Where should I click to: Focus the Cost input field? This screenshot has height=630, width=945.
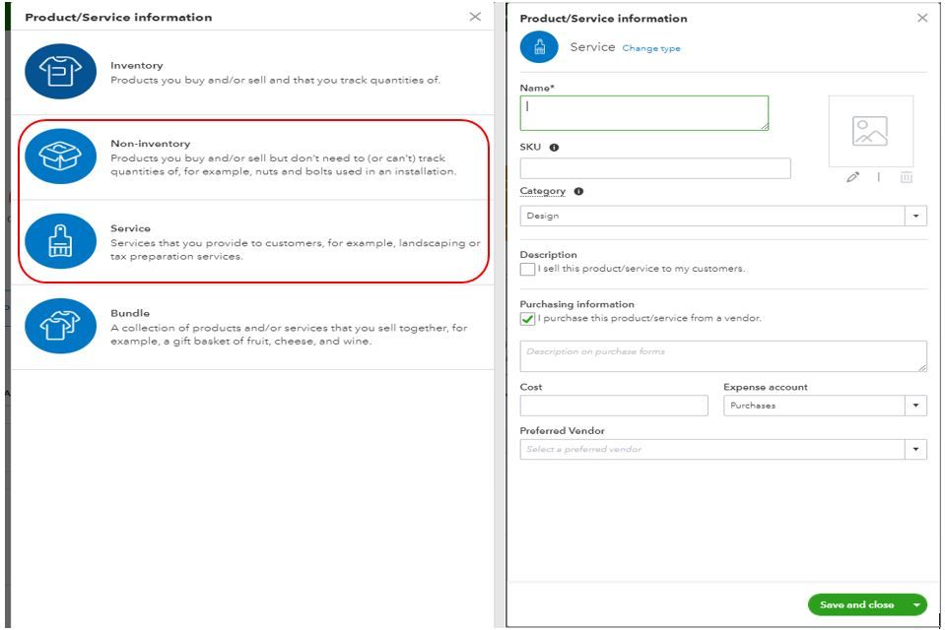[x=613, y=406]
